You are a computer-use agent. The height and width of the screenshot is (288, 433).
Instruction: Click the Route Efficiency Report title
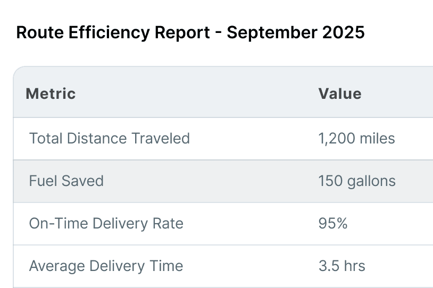coord(190,33)
